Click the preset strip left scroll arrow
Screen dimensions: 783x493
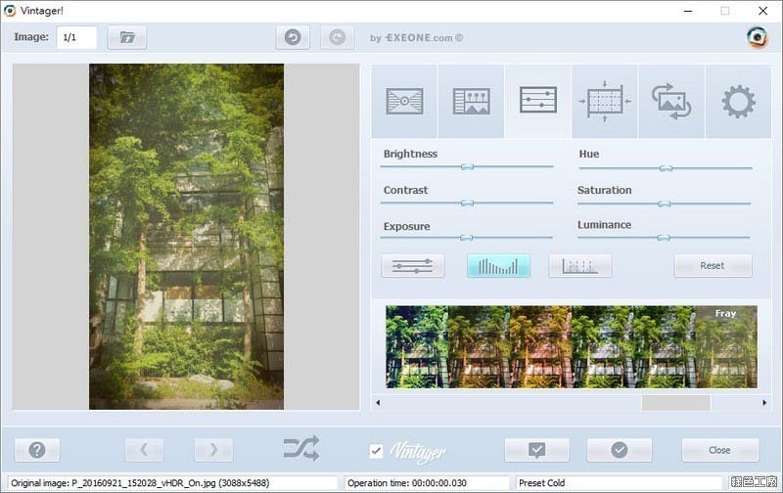coord(378,403)
